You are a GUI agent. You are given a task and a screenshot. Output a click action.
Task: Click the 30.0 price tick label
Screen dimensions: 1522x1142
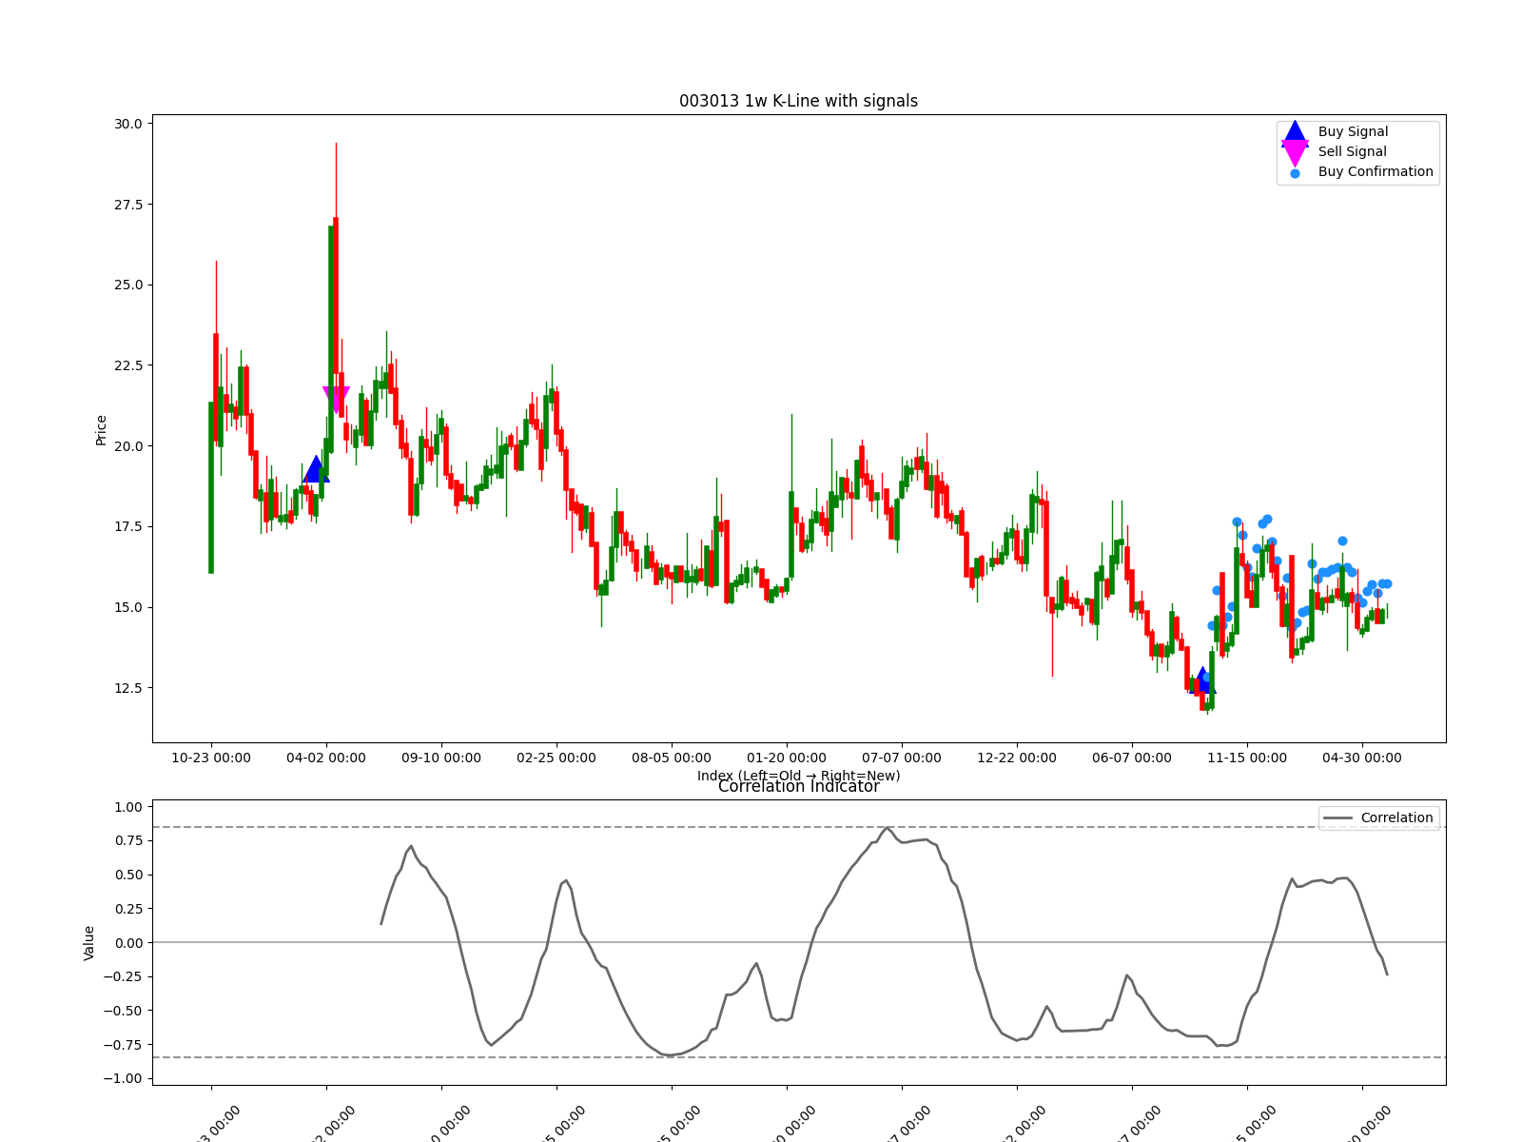tap(127, 124)
